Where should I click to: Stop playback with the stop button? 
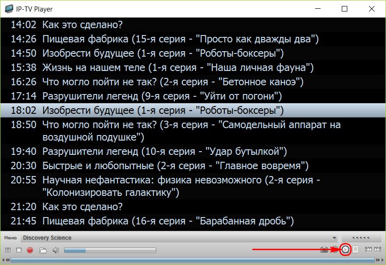(19, 250)
